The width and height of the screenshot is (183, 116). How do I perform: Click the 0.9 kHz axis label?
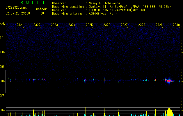(x=2, y=67)
